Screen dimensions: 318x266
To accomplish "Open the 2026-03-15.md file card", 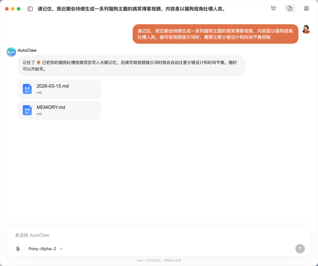I will [x=59, y=89].
